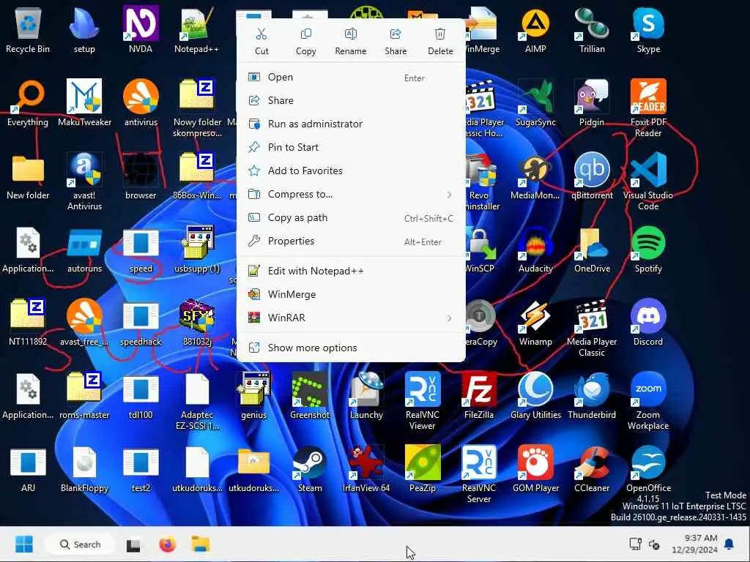Click the Rename icon in context menu
This screenshot has height=562, width=750.
click(351, 34)
